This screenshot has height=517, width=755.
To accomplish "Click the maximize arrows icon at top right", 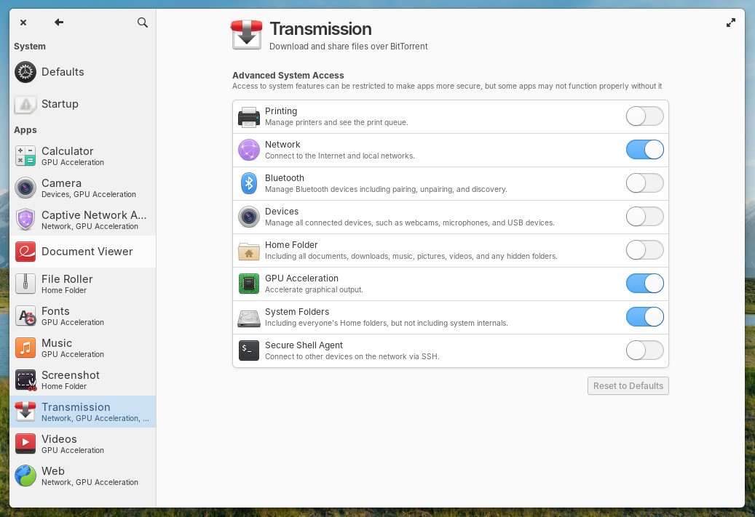I will click(x=730, y=23).
